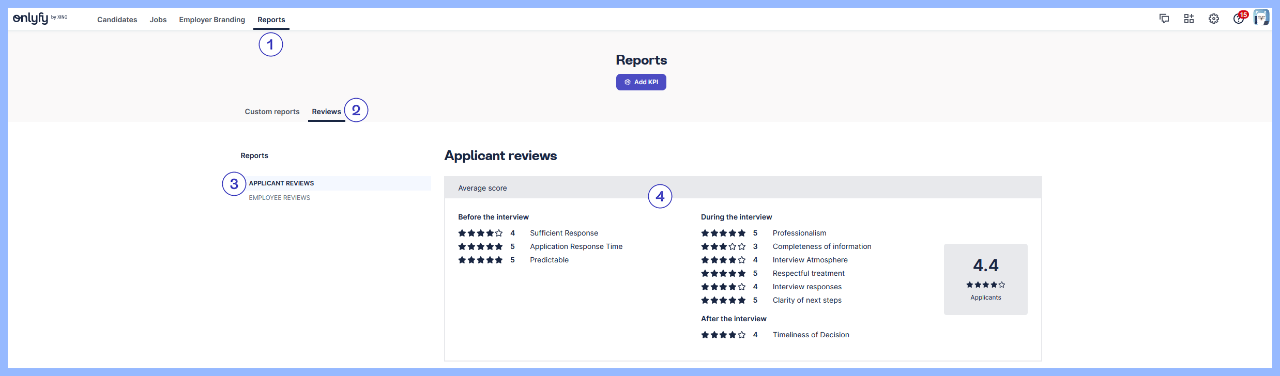Open Employee Reviews in sidebar
Viewport: 1280px width, 376px height.
coord(280,198)
